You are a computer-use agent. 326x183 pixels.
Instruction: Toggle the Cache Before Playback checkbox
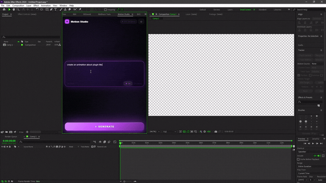click(x=298, y=159)
